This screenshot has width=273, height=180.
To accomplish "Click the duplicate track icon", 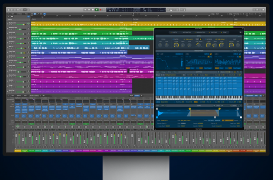I will tap(12, 16).
